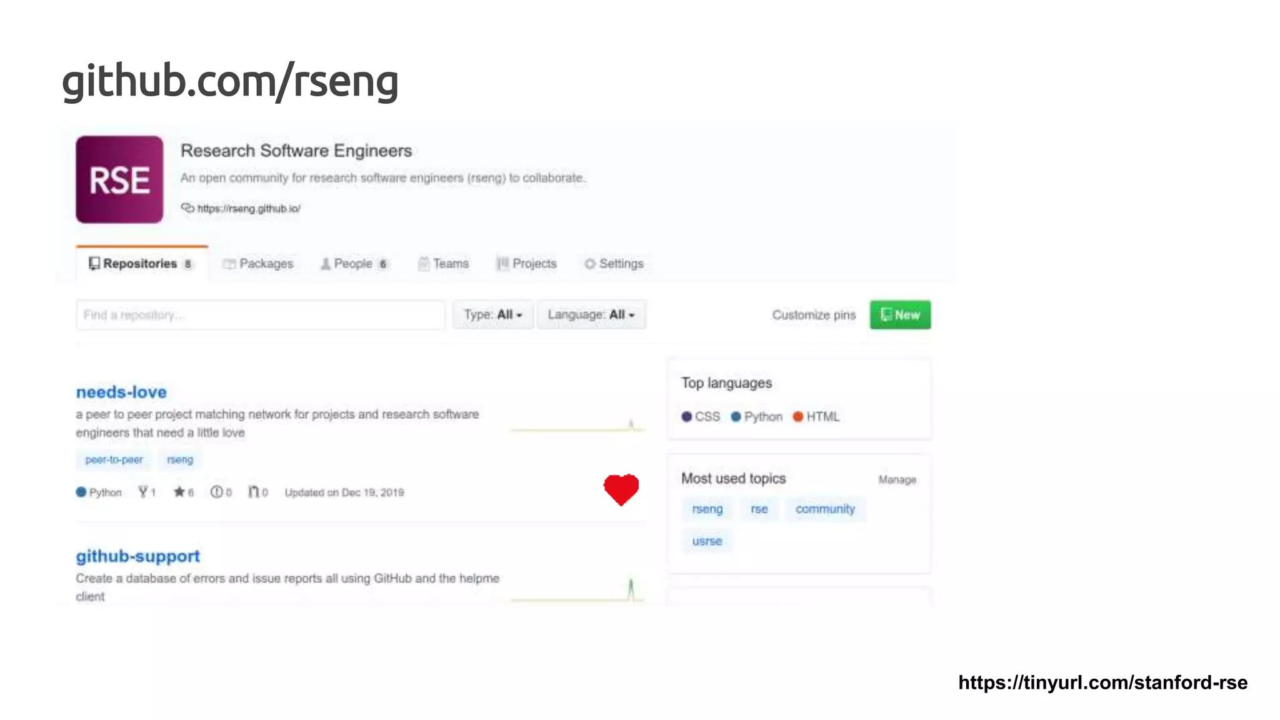Click the Settings gear icon
1280x720 pixels.
point(590,264)
